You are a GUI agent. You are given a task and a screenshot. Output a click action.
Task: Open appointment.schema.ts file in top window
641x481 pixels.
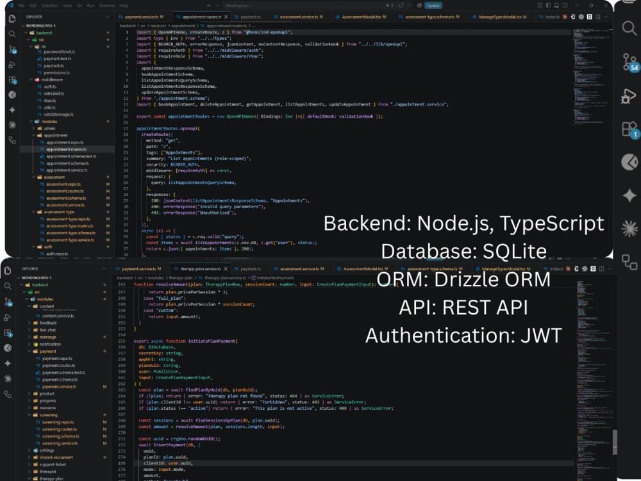coord(67,163)
